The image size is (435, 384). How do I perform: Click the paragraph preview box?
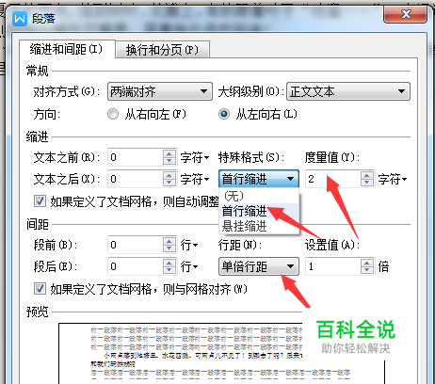(221, 353)
